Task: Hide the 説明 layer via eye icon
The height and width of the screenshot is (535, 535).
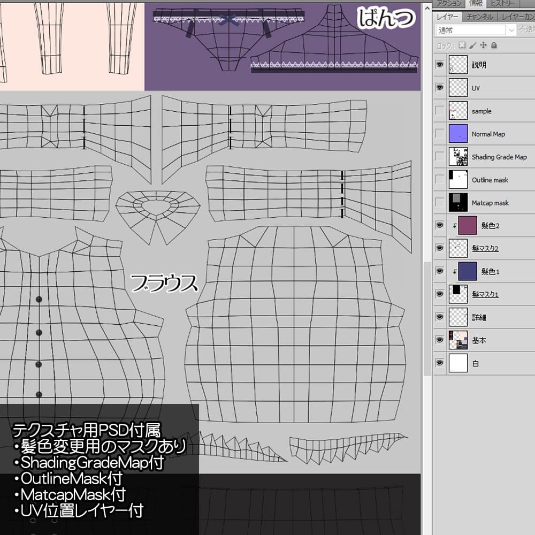Action: [x=440, y=65]
